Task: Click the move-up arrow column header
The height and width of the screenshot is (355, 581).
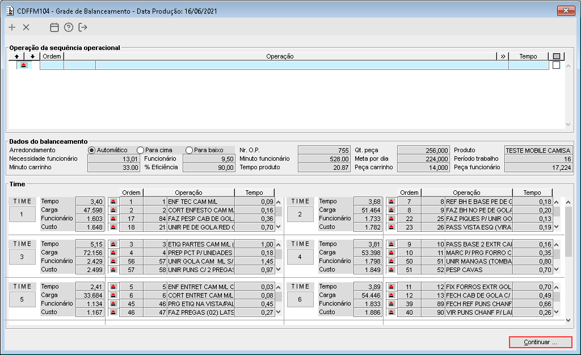Action: (x=16, y=56)
